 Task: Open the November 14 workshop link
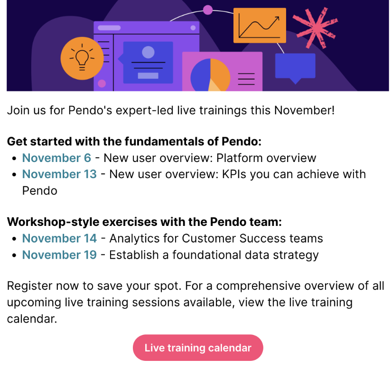[x=59, y=238]
